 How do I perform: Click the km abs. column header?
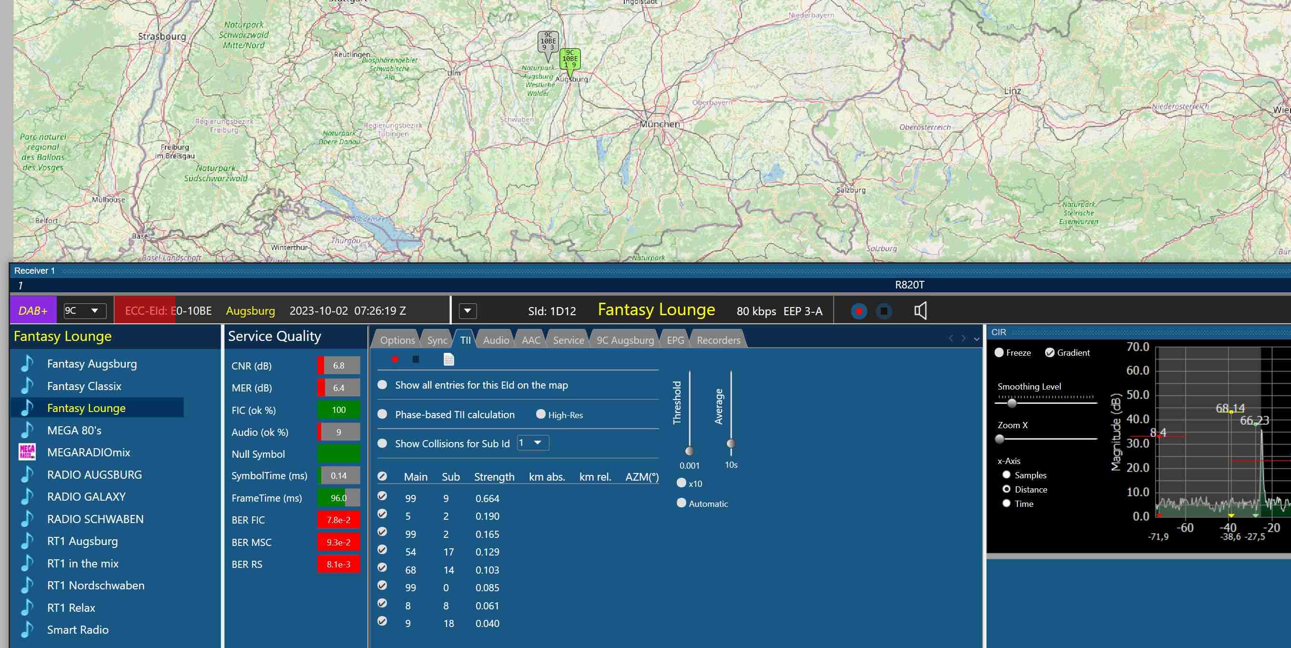coord(547,476)
